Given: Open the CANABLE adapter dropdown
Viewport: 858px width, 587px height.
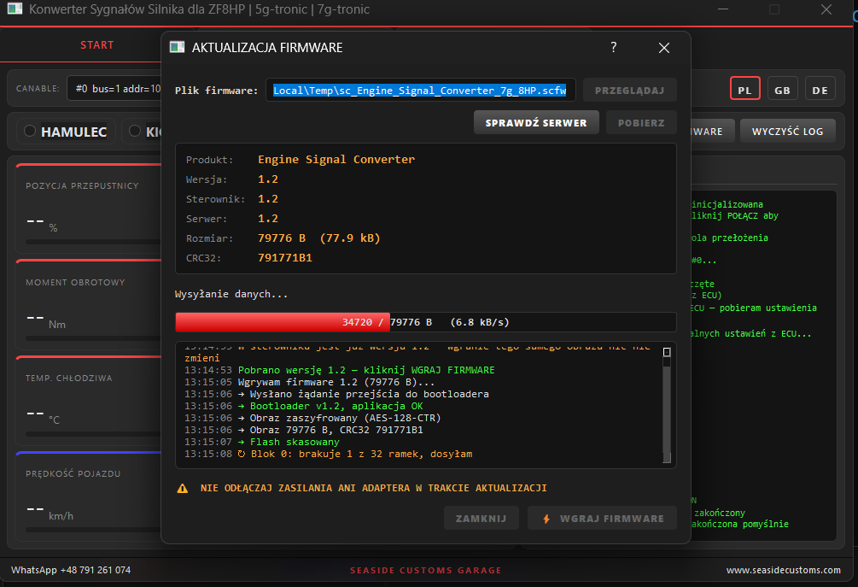Looking at the screenshot, I should pos(114,89).
